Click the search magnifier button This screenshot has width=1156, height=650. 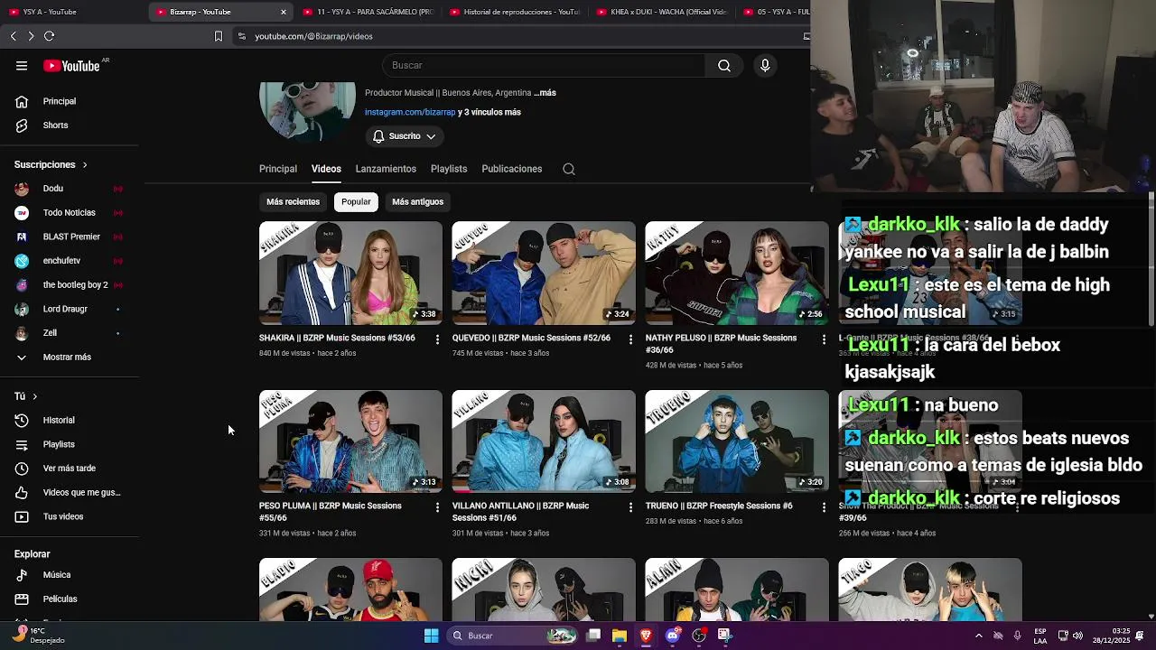coord(724,65)
